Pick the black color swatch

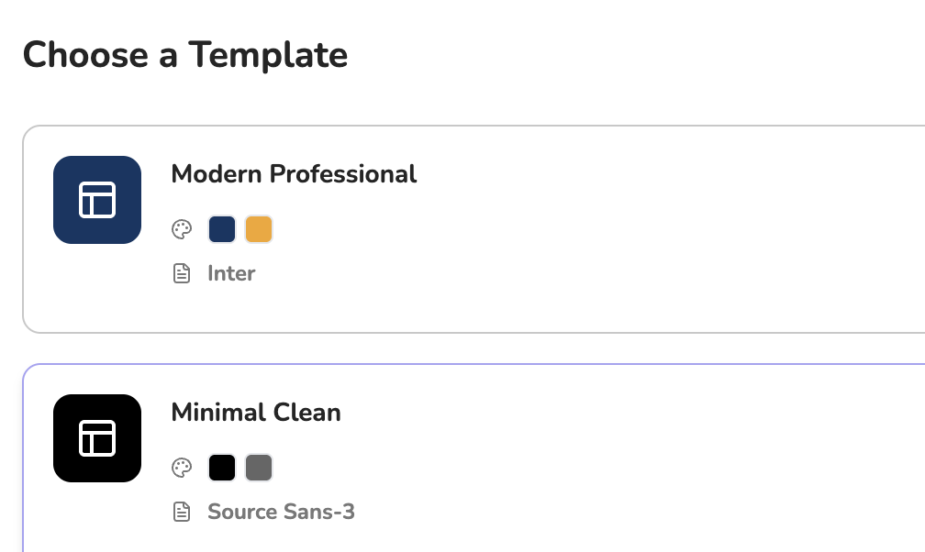click(222, 468)
